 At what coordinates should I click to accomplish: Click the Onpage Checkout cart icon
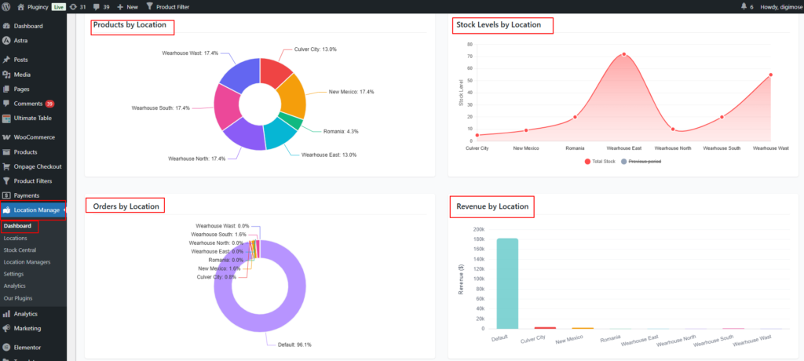coord(7,166)
